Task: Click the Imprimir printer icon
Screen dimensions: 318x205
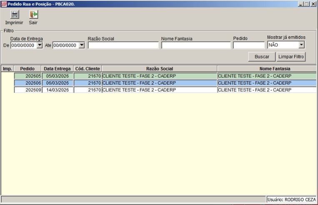Action: tap(15, 15)
